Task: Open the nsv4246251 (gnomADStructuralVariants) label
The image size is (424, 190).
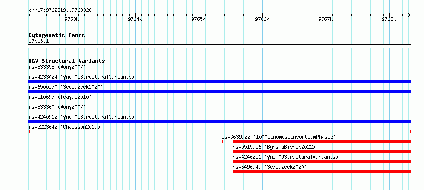Action: tap(285, 157)
